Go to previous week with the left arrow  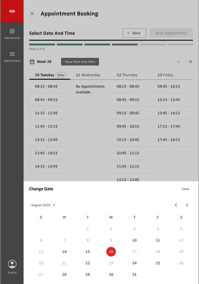179,62
